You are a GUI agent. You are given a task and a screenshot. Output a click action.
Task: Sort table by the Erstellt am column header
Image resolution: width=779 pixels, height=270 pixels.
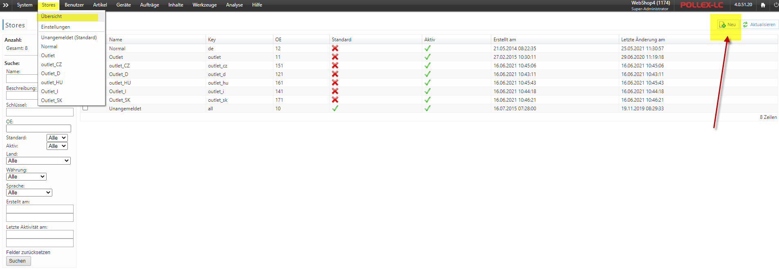[505, 40]
